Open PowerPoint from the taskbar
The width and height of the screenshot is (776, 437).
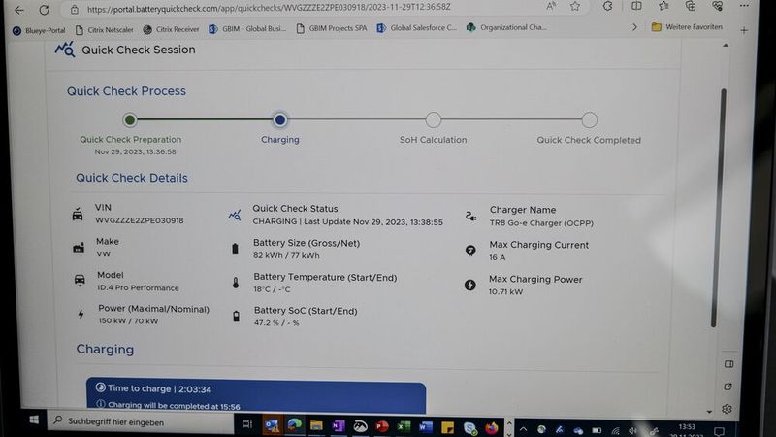[381, 426]
